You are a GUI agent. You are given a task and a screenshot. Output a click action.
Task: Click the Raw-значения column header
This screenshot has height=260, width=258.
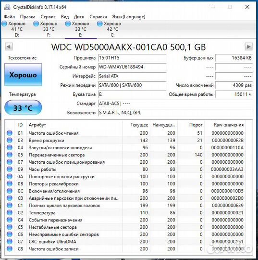click(225, 125)
